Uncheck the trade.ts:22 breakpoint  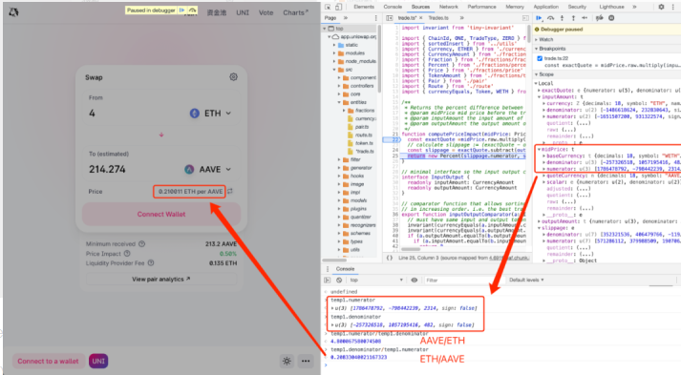(x=540, y=58)
